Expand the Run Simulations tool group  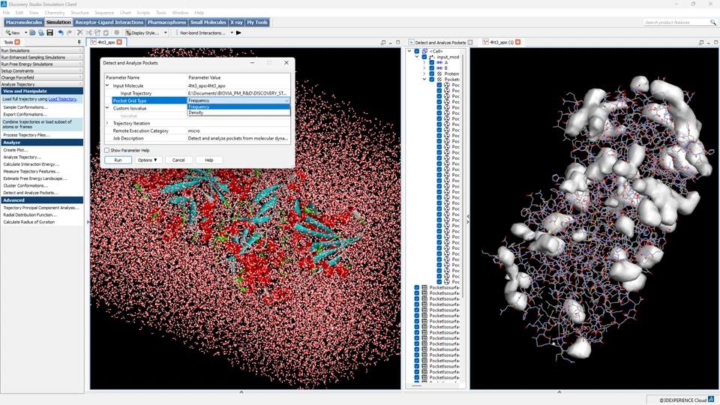pos(41,50)
